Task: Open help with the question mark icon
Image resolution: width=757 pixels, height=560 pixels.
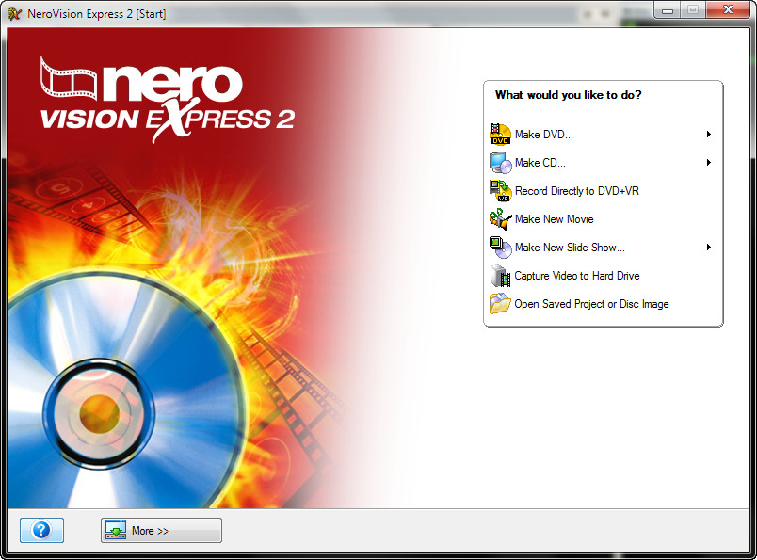Action: 41,530
